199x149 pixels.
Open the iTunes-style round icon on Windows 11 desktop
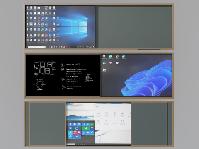coord(117,63)
